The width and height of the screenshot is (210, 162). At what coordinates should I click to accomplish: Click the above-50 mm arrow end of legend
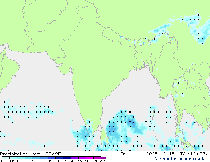click(x=105, y=158)
